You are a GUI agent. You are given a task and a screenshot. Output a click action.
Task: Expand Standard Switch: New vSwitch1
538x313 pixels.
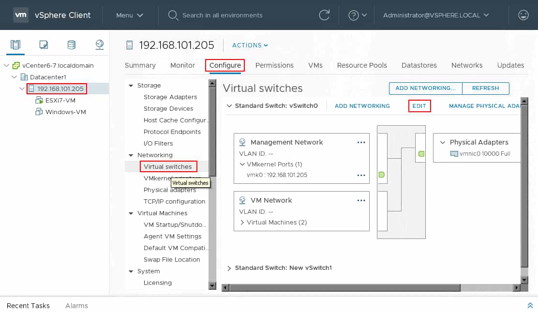pos(229,267)
